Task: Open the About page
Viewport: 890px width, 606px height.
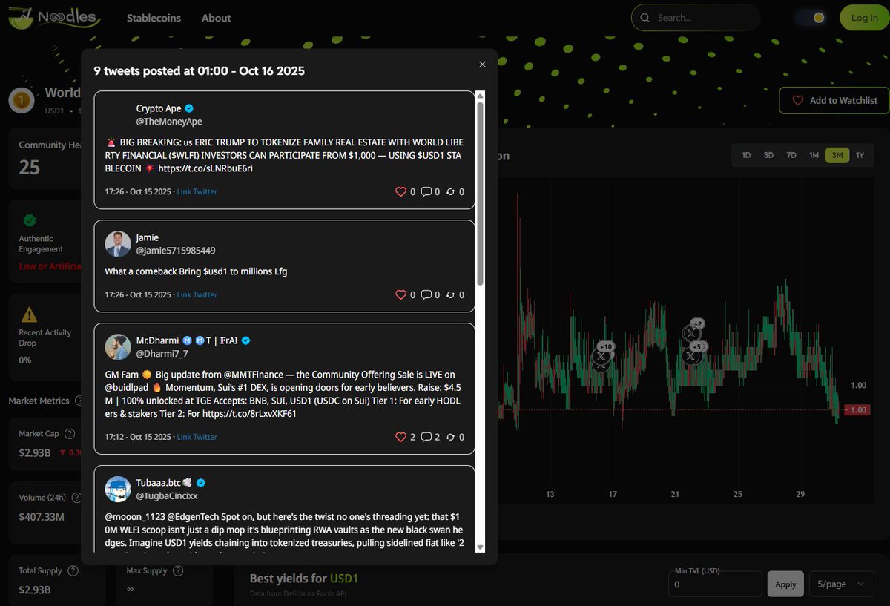Action: (217, 18)
